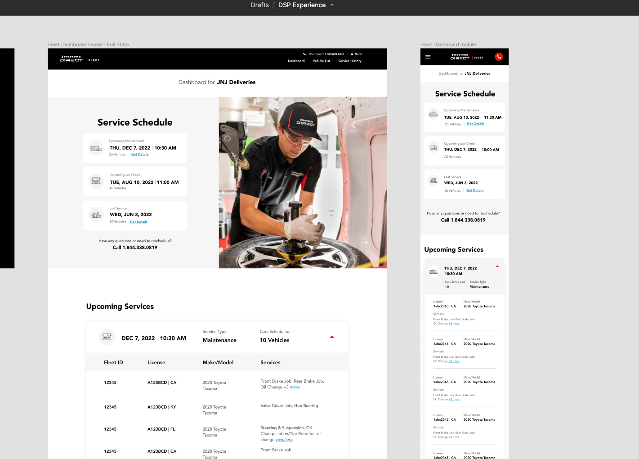Collapse the mobile Upcoming Services card's red caret
The height and width of the screenshot is (459, 639).
[x=497, y=267]
